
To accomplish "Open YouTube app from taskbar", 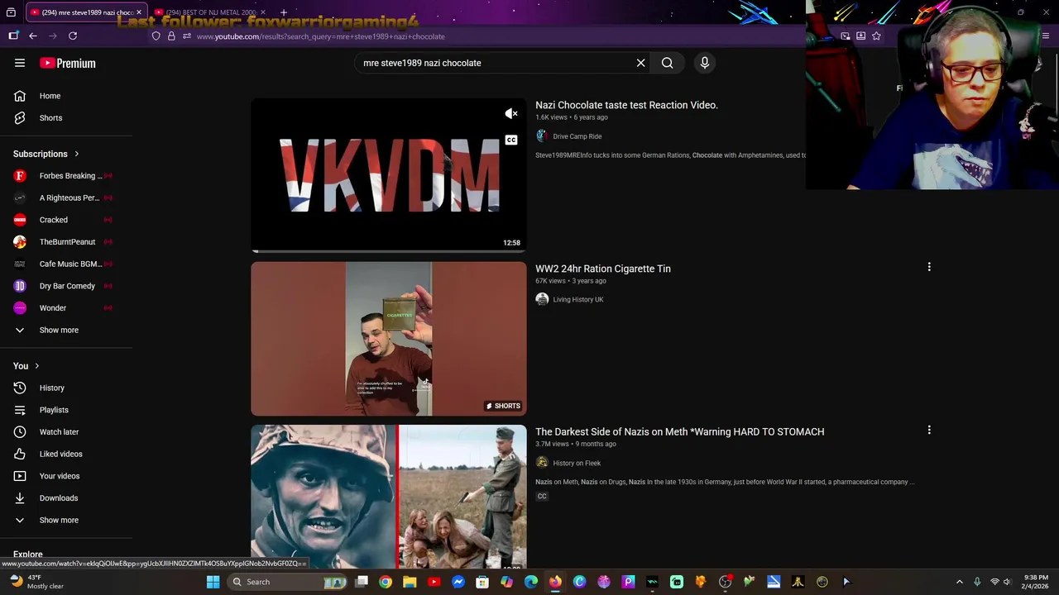I will (434, 582).
